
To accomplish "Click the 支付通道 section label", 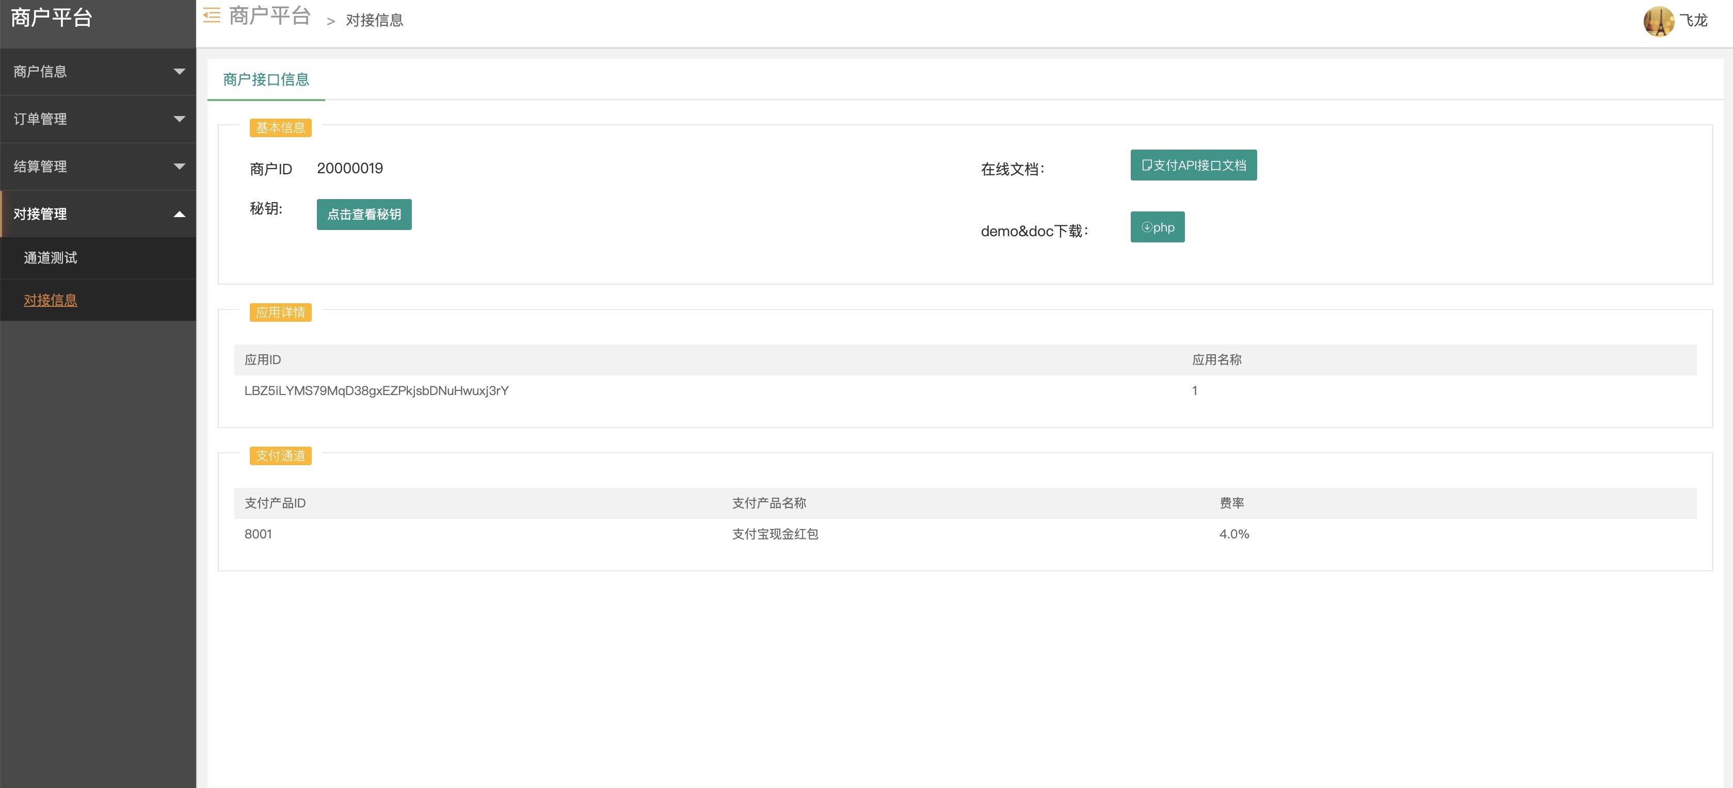I will 280,456.
